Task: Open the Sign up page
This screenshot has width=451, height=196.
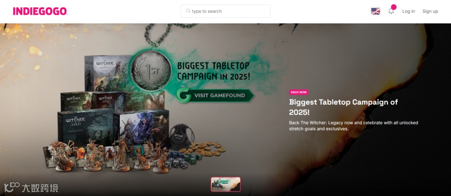Action: [x=430, y=11]
